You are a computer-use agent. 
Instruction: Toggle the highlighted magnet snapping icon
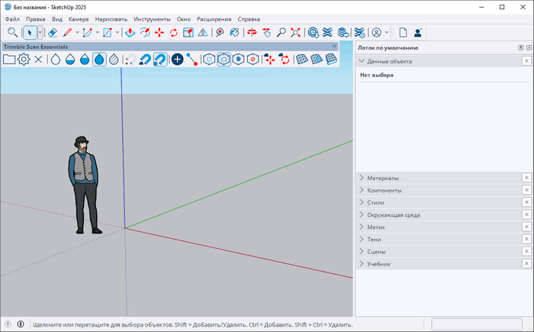159,59
